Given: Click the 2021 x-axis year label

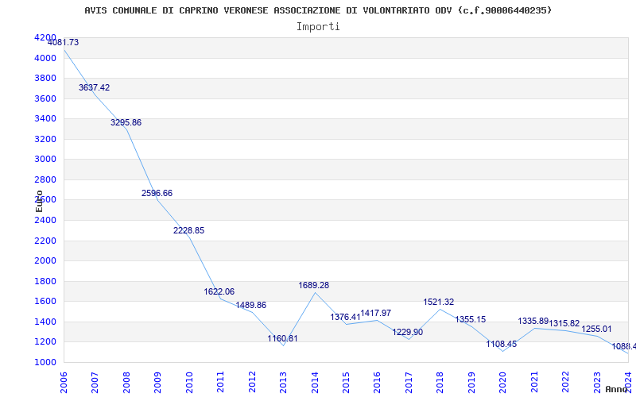Looking at the screenshot, I should pos(533,383).
